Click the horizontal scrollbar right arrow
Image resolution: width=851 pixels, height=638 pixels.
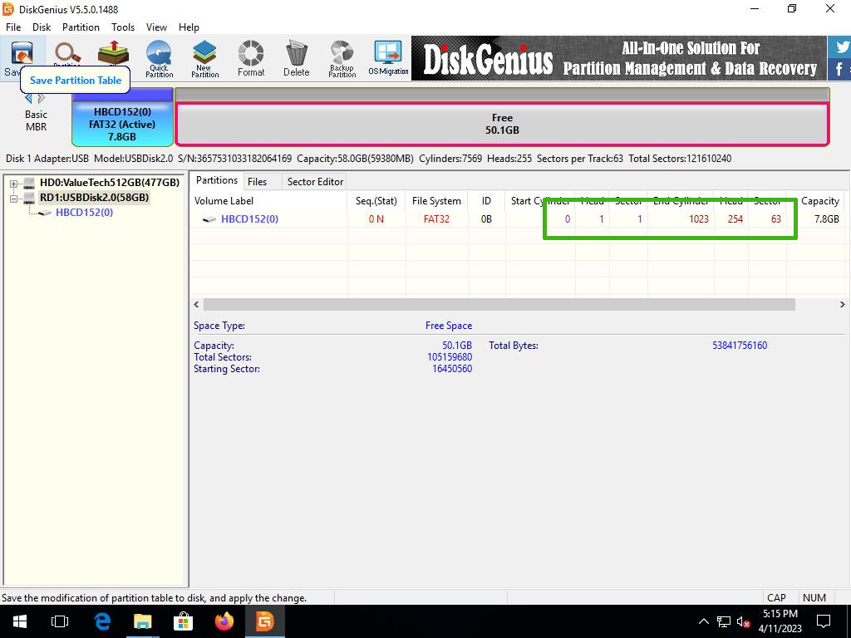[842, 305]
